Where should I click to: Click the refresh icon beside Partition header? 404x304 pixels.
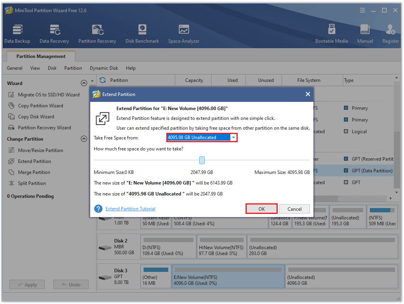coord(102,80)
